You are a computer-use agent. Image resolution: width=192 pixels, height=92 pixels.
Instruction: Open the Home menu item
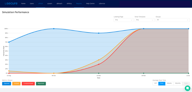(x=23, y=4)
